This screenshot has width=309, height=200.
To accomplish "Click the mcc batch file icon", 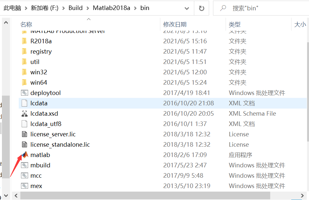I will point(25,175).
